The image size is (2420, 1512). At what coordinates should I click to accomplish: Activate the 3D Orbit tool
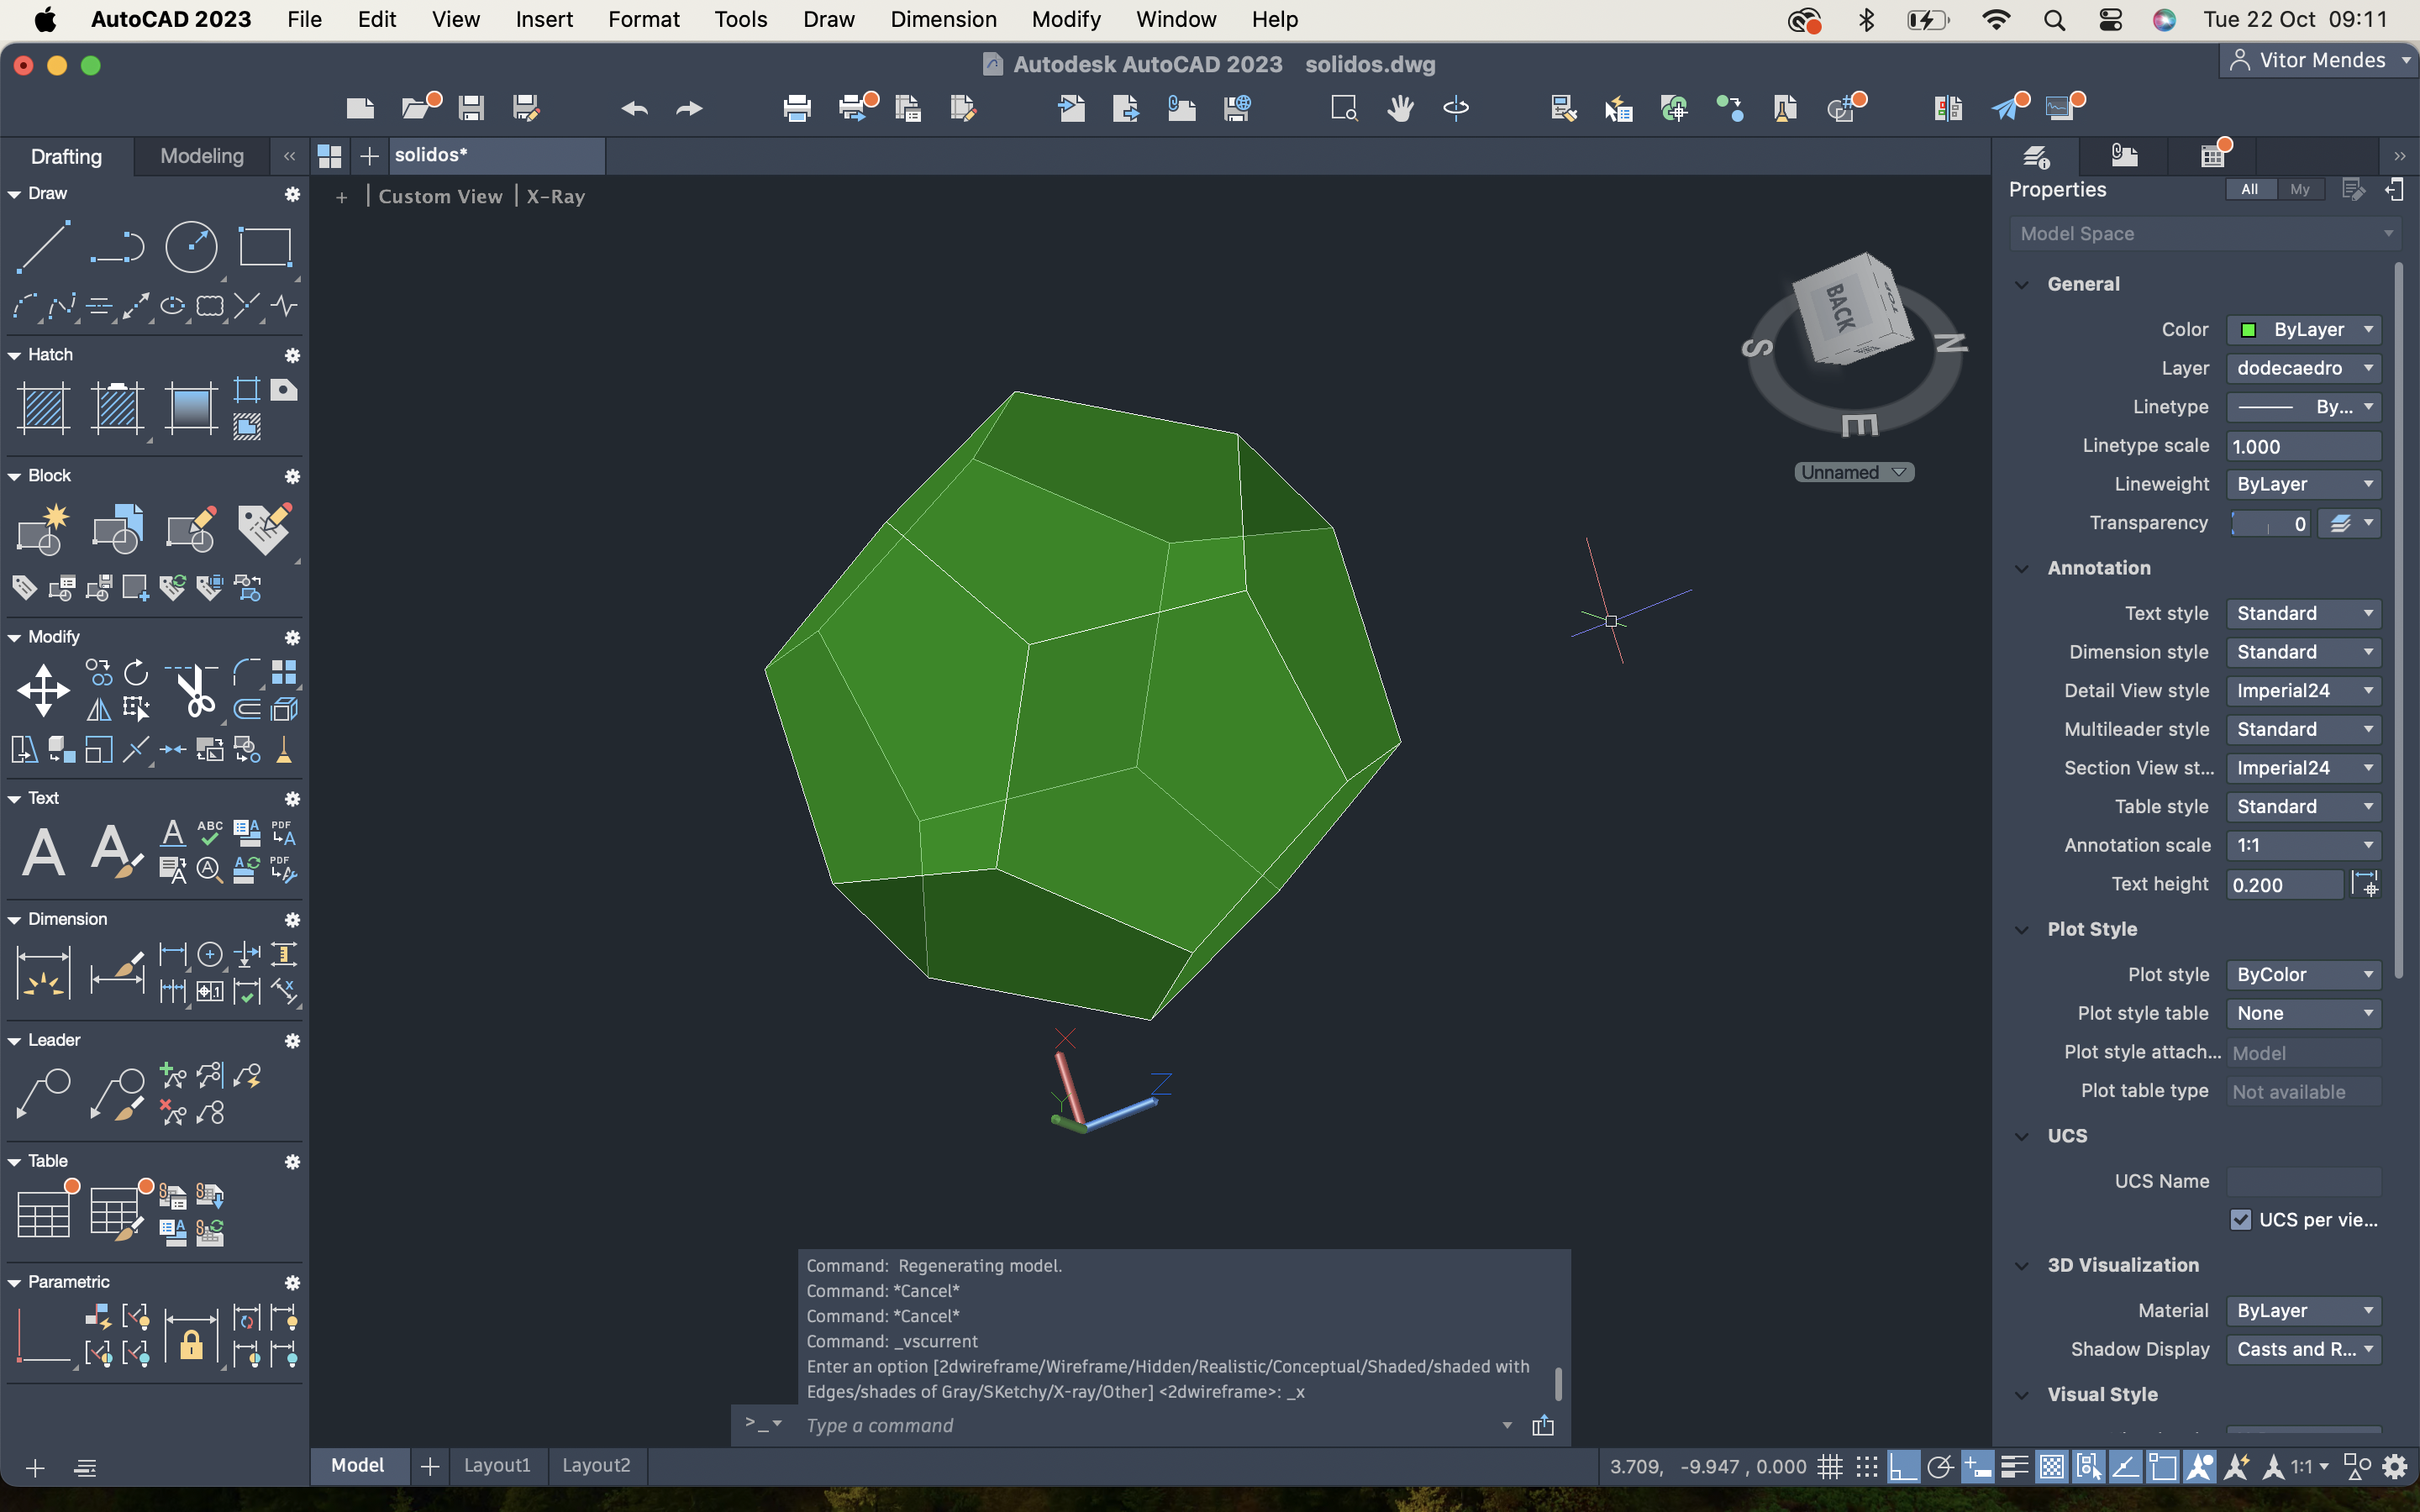point(1456,107)
